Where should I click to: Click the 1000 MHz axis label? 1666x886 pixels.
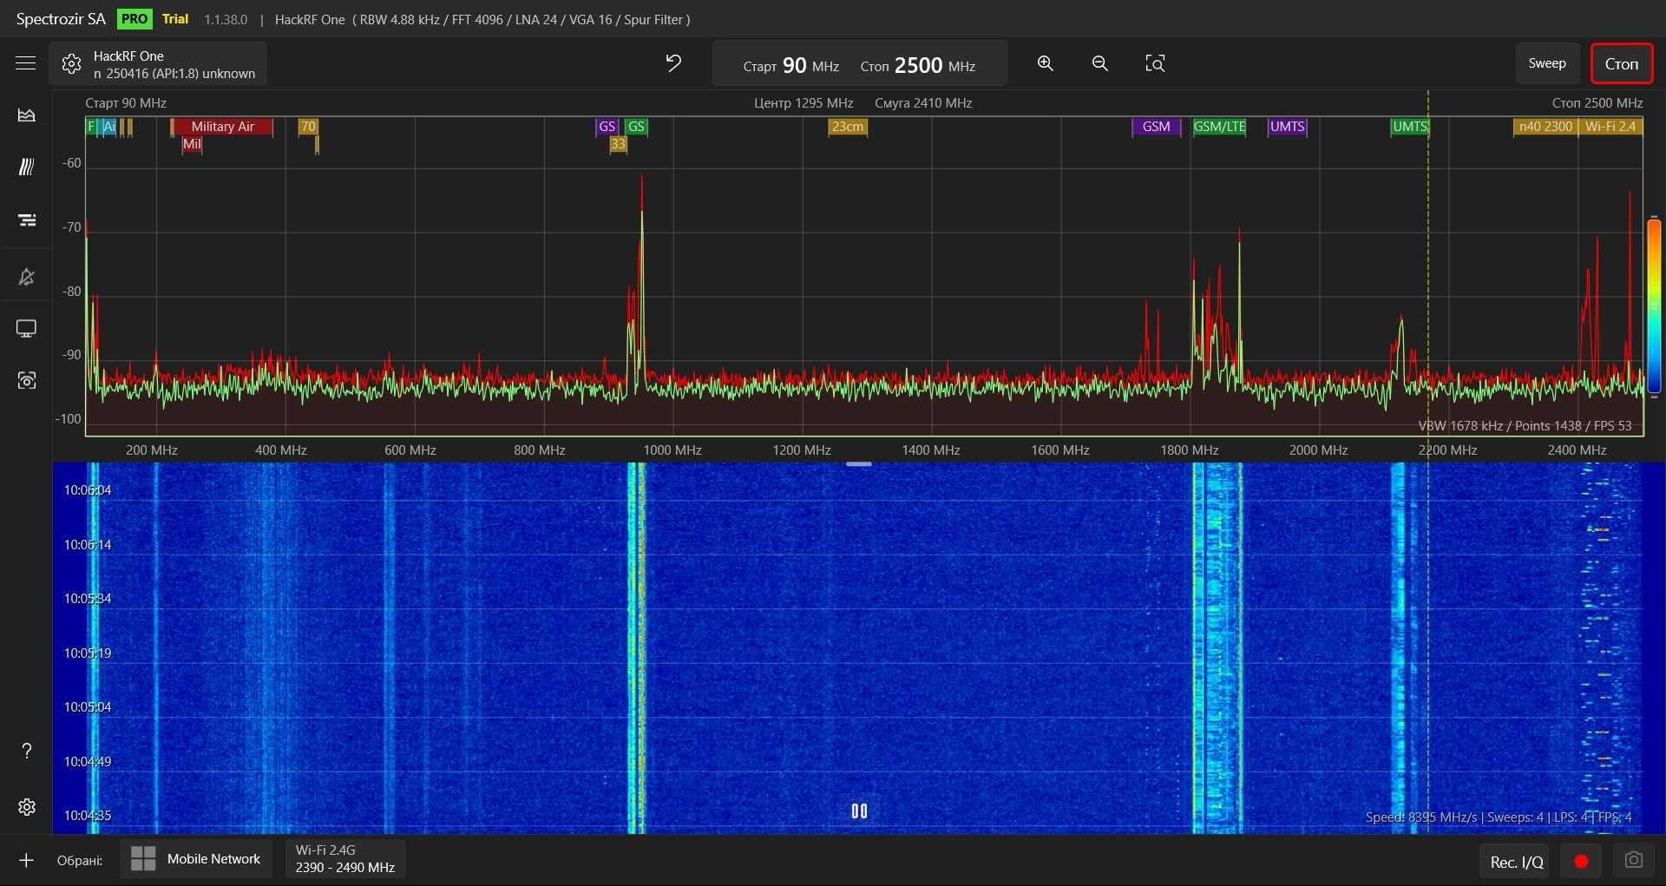[672, 450]
